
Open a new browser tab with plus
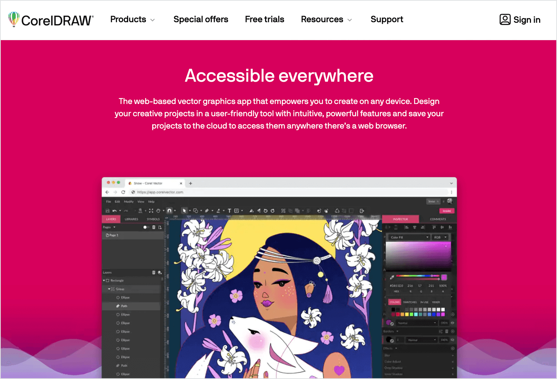[190, 183]
